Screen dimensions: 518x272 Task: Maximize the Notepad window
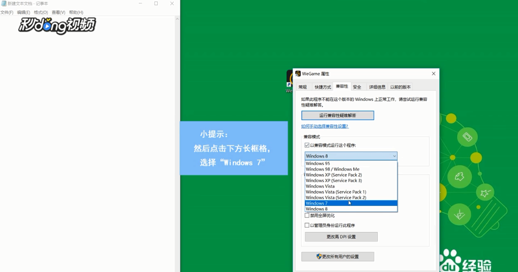tap(156, 3)
